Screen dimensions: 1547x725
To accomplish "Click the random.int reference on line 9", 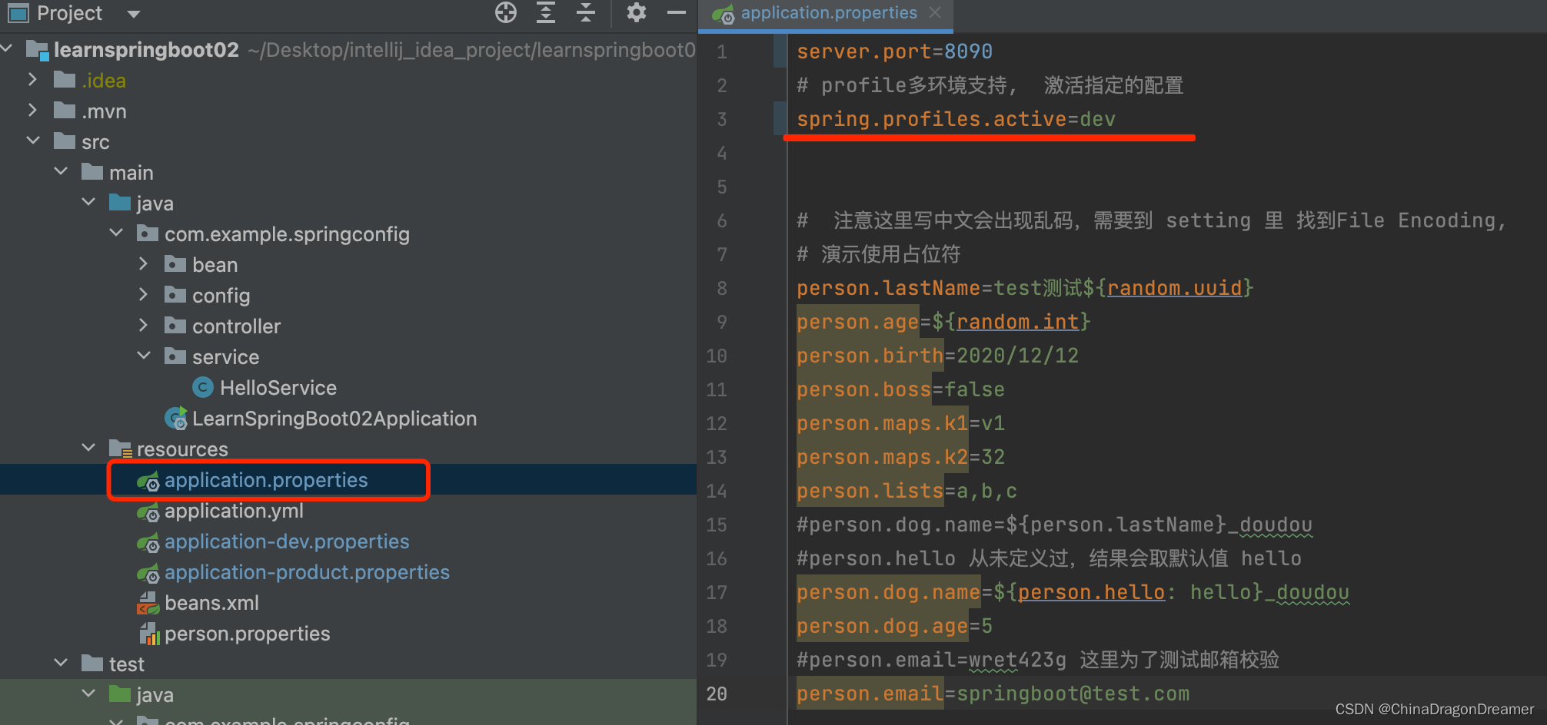I will click(1017, 322).
